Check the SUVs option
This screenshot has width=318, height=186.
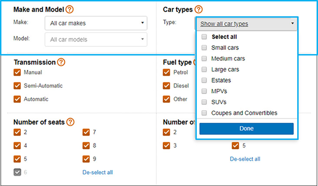point(204,102)
